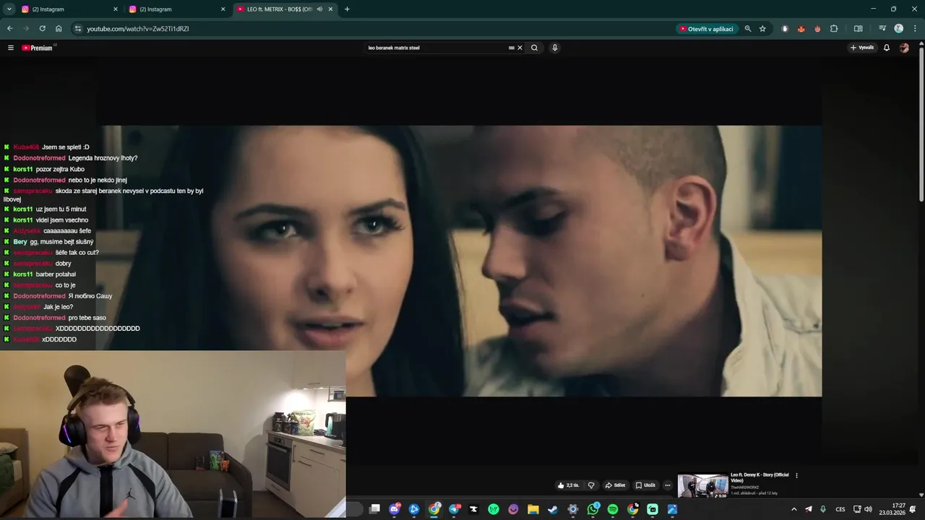
Task: Go back in the browser
Action: click(x=9, y=29)
